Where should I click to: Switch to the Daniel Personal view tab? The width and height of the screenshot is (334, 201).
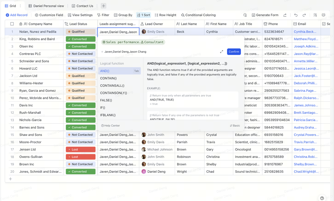point(46,6)
